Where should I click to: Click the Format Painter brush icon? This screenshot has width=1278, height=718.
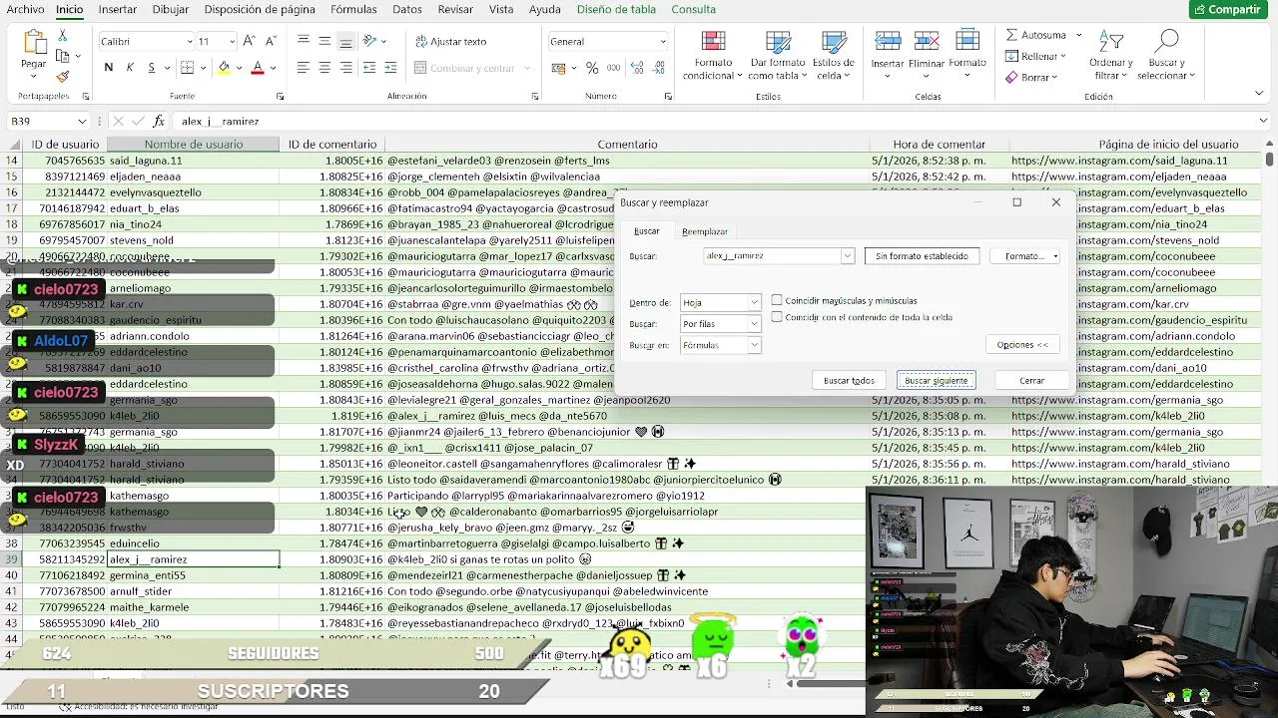click(63, 76)
